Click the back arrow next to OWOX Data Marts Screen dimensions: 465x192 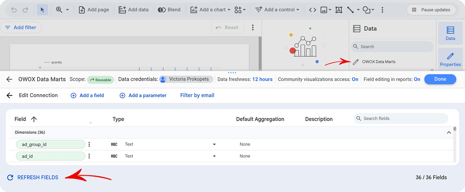click(9, 79)
